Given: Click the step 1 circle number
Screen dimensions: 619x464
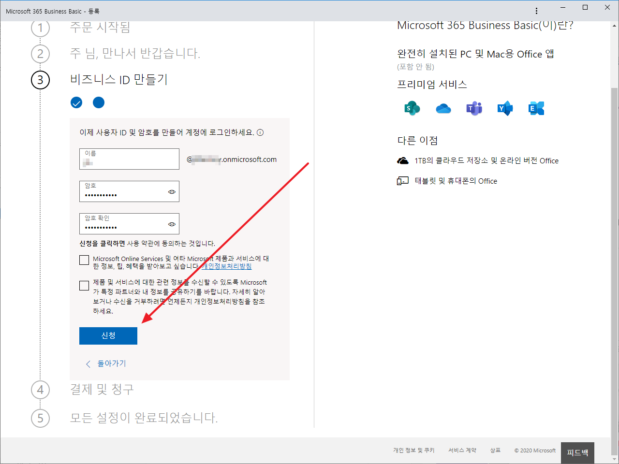Looking at the screenshot, I should coord(41,28).
